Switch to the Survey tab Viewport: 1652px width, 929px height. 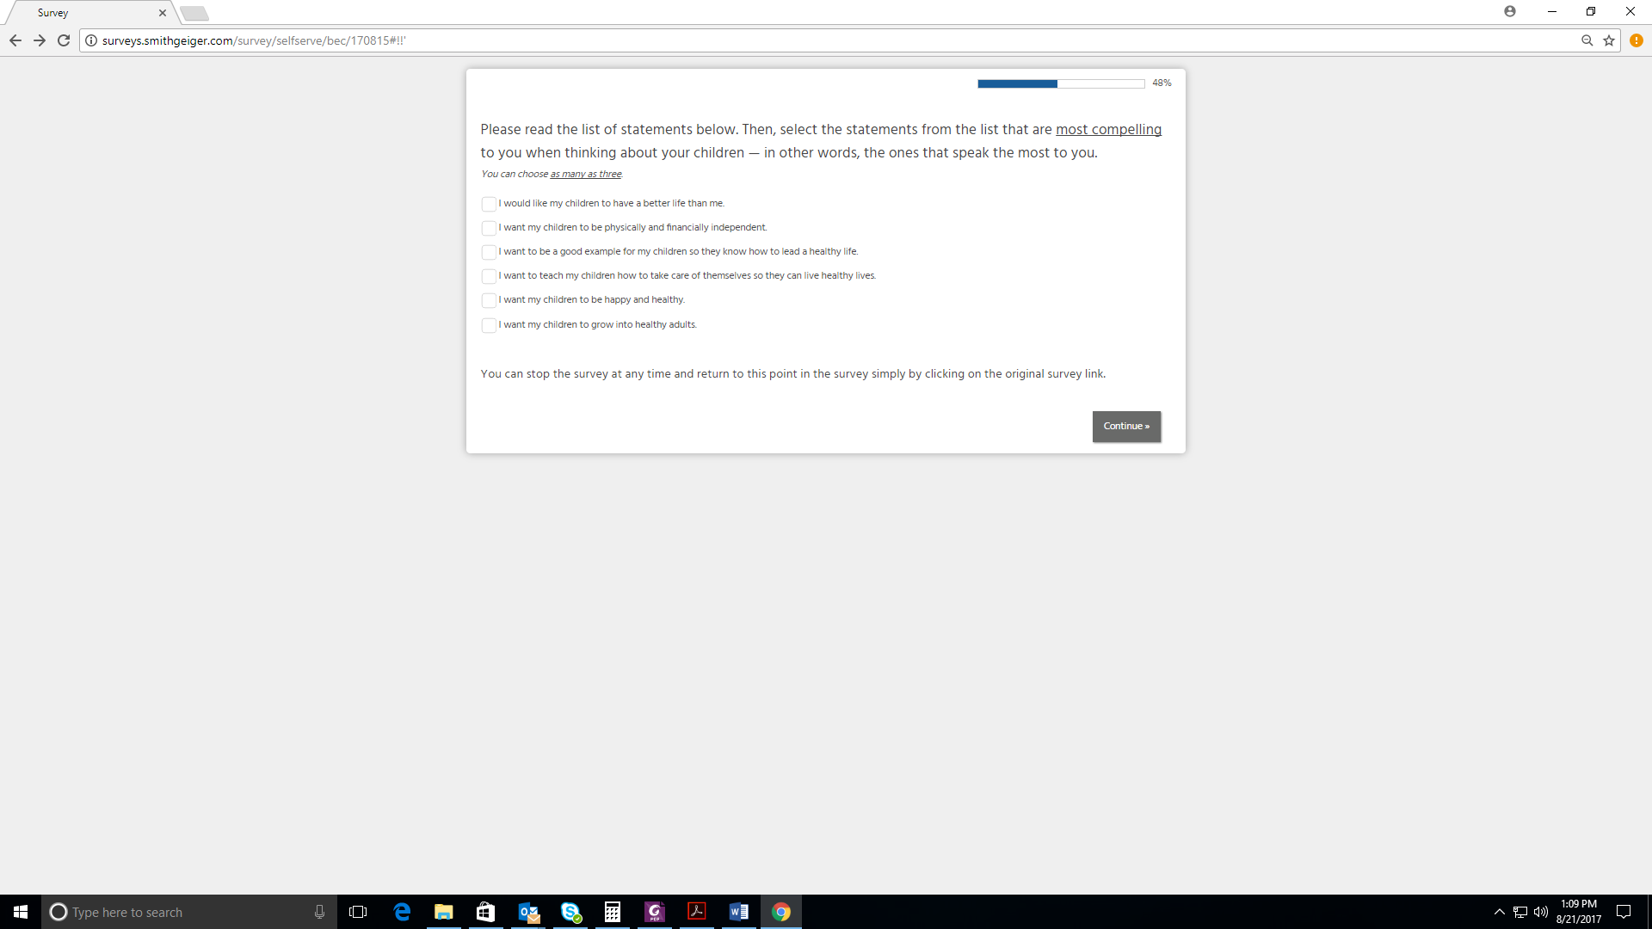(x=86, y=13)
